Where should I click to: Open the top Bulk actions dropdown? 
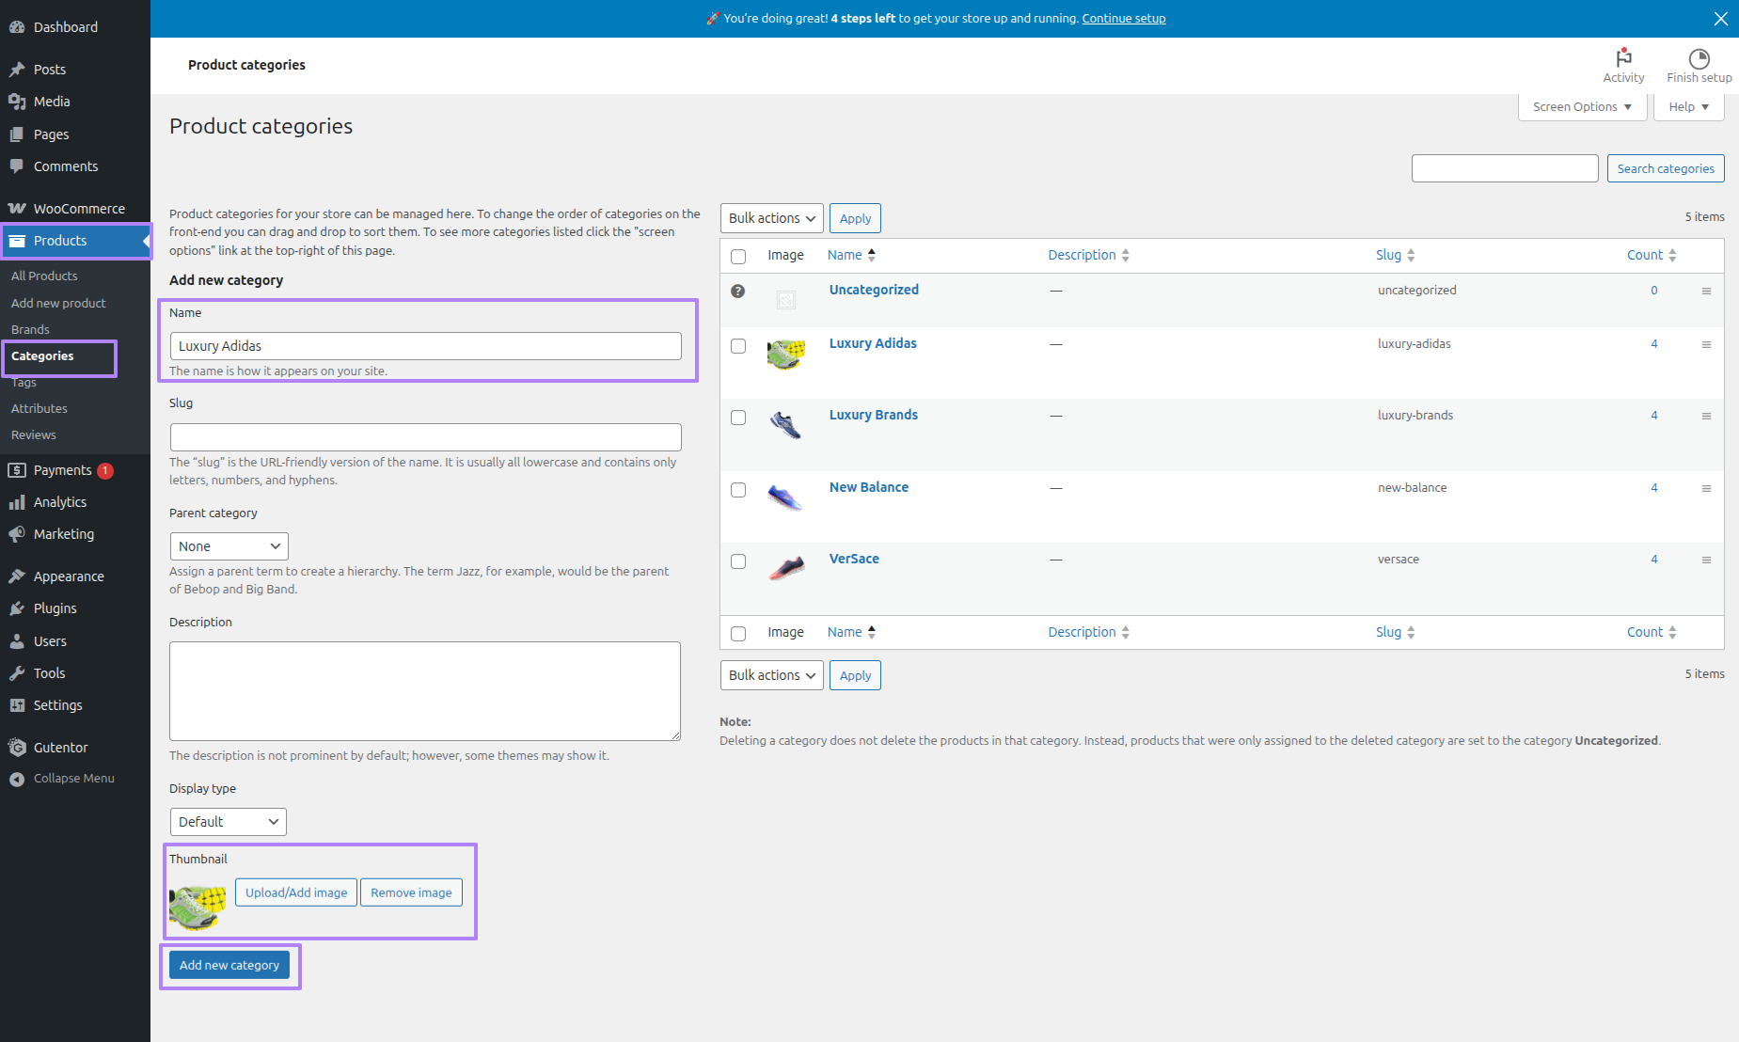click(x=771, y=218)
